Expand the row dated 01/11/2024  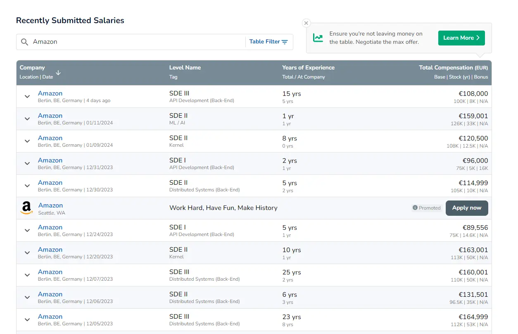27,119
